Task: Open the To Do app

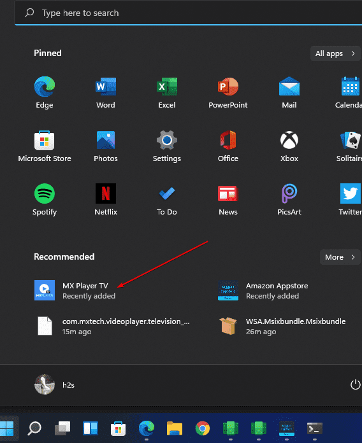Action: [x=167, y=199]
